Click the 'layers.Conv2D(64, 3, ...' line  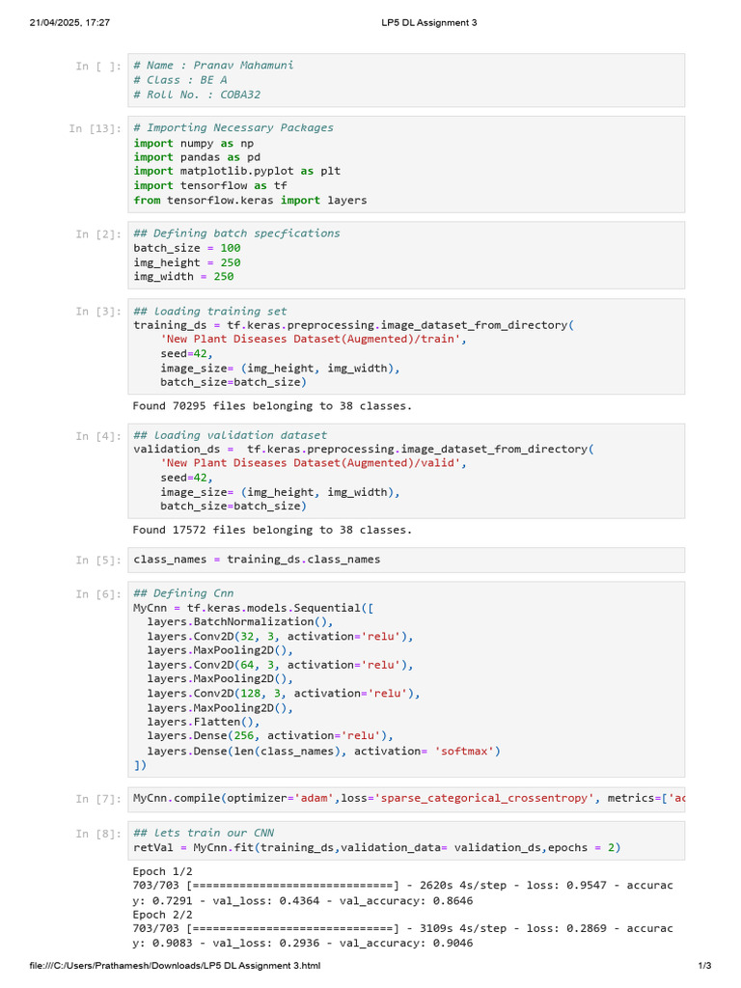281,665
